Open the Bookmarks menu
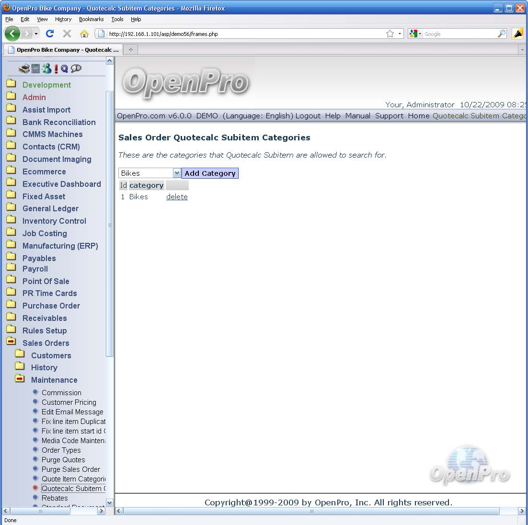The height and width of the screenshot is (525, 528). coord(91,19)
